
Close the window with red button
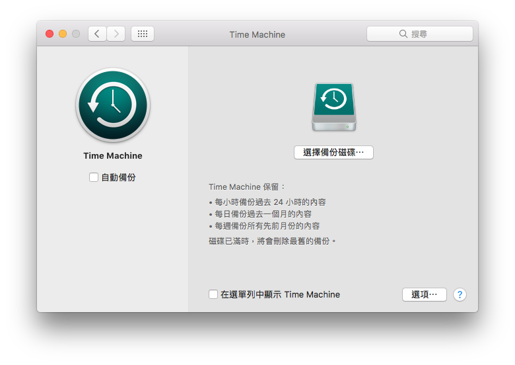pos(50,34)
